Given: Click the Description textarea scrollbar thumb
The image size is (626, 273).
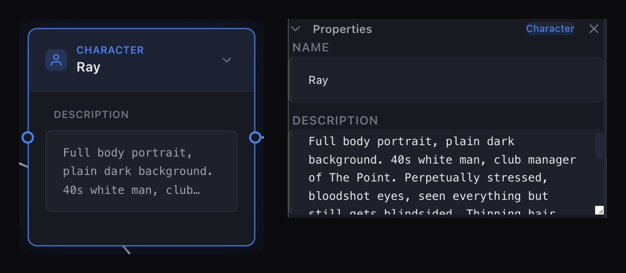Looking at the screenshot, I should [x=599, y=146].
